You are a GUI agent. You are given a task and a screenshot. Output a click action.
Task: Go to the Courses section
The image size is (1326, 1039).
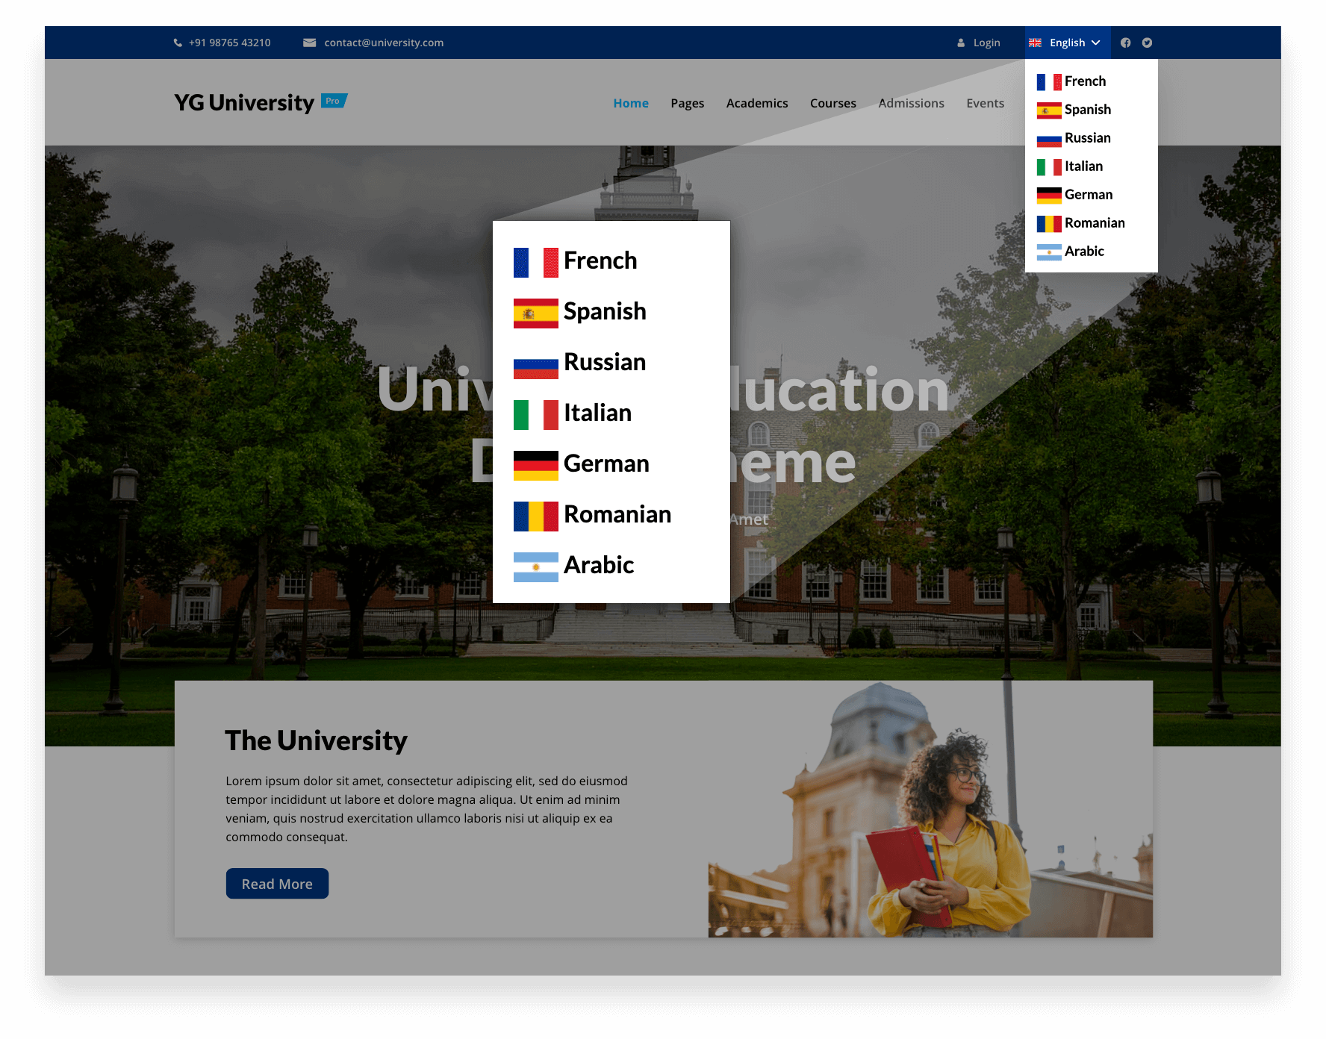pyautogui.click(x=833, y=103)
